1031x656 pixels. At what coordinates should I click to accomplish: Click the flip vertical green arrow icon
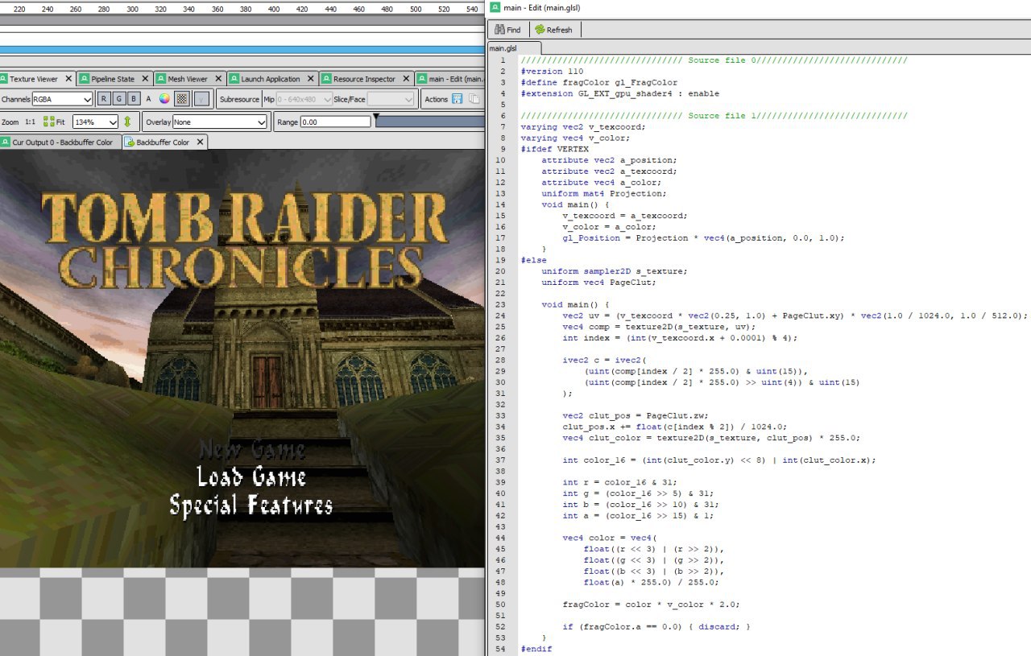[126, 122]
